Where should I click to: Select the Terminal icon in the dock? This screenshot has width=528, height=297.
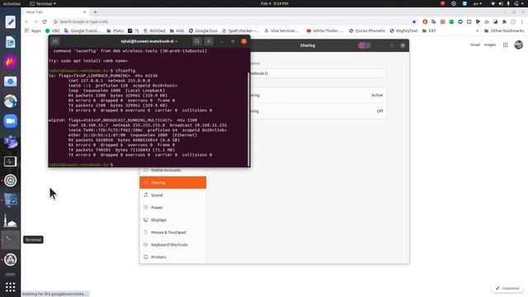coord(11,240)
